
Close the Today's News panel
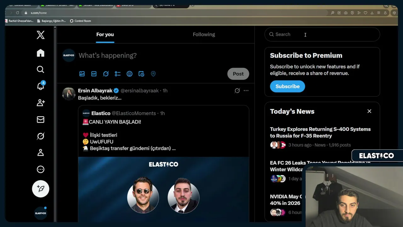(x=369, y=111)
